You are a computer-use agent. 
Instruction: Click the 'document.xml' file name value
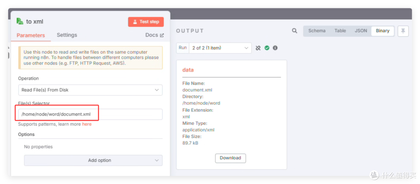[x=197, y=90]
